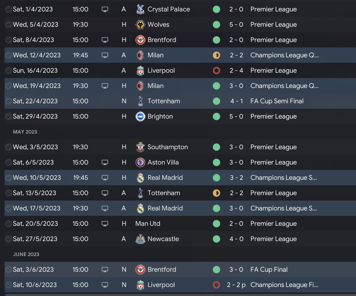Open the 5 - 0 result against Brighton
The image size is (356, 296).
[x=236, y=116]
